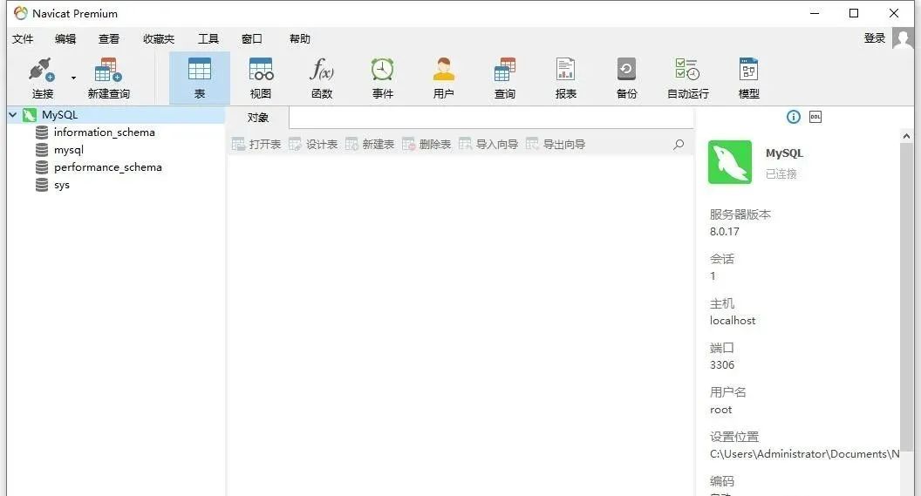The height and width of the screenshot is (496, 921).
Task: Click the Navicat Premium title bar app icon
Action: click(x=21, y=13)
